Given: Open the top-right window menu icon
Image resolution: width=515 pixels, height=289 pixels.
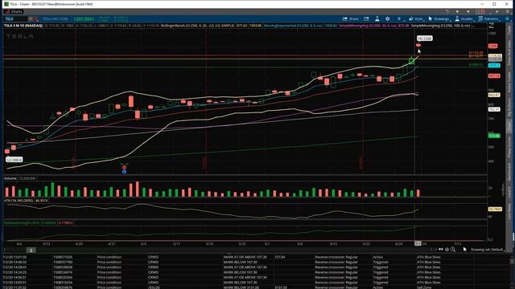Looking at the screenshot, I should click(x=507, y=11).
